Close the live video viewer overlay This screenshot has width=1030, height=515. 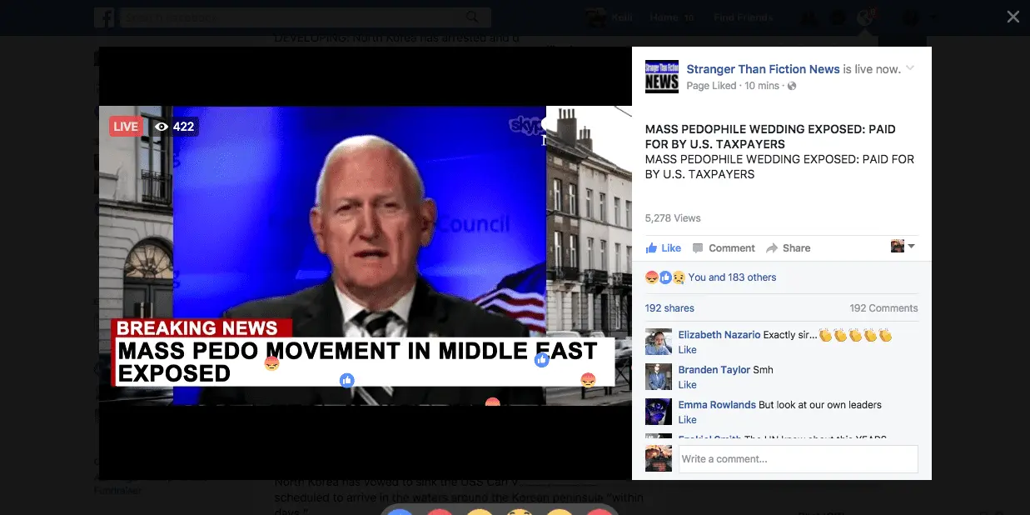[1013, 17]
